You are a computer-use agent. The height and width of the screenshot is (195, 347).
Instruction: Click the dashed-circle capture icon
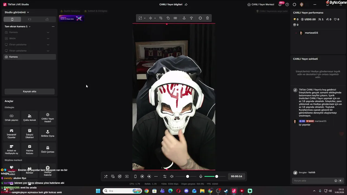coord(149,176)
